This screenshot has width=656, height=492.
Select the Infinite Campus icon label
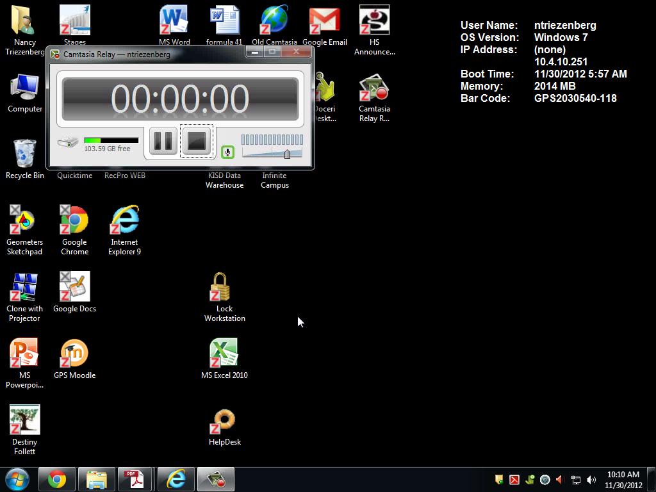(274, 180)
